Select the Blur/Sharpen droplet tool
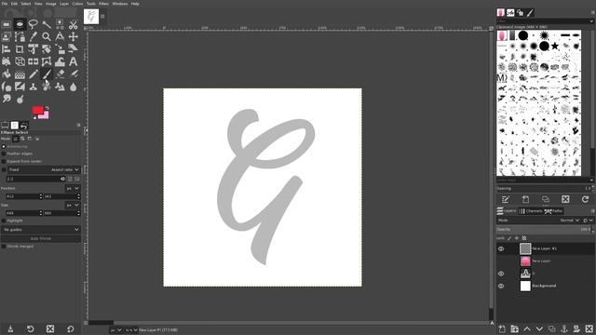Image resolution: width=596 pixels, height=335 pixels. [73, 87]
